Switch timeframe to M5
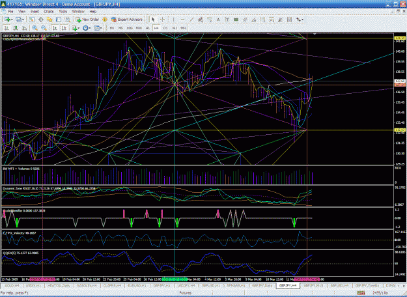The image size is (407, 297). click(120, 28)
